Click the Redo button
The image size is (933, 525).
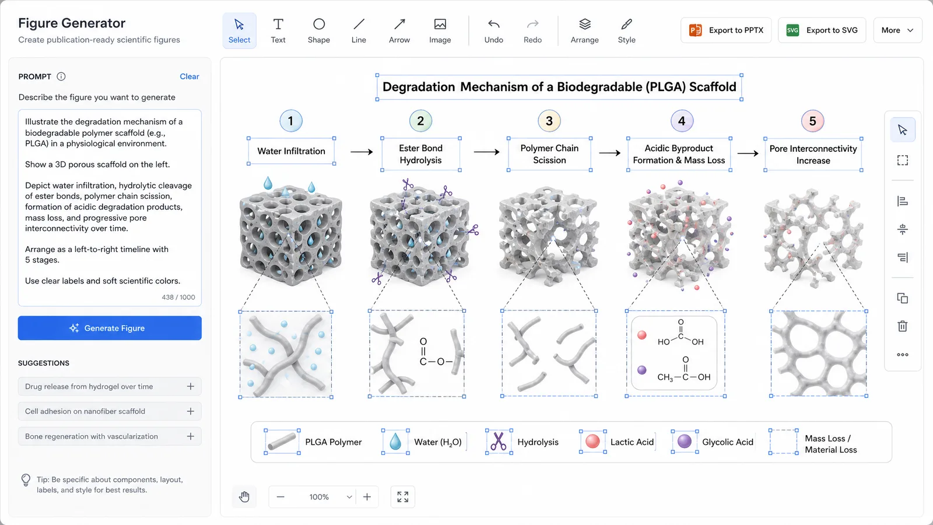click(532, 30)
